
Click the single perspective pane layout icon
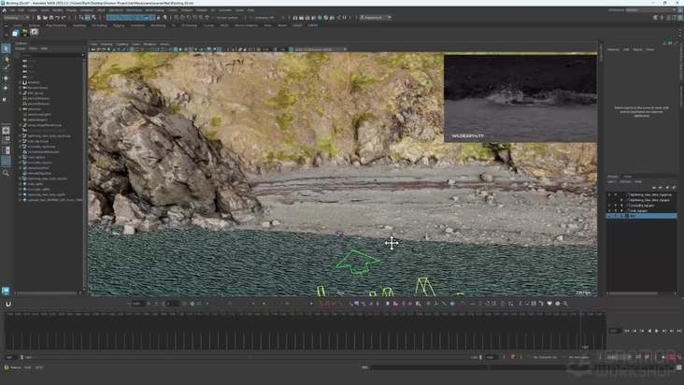pyautogui.click(x=6, y=131)
